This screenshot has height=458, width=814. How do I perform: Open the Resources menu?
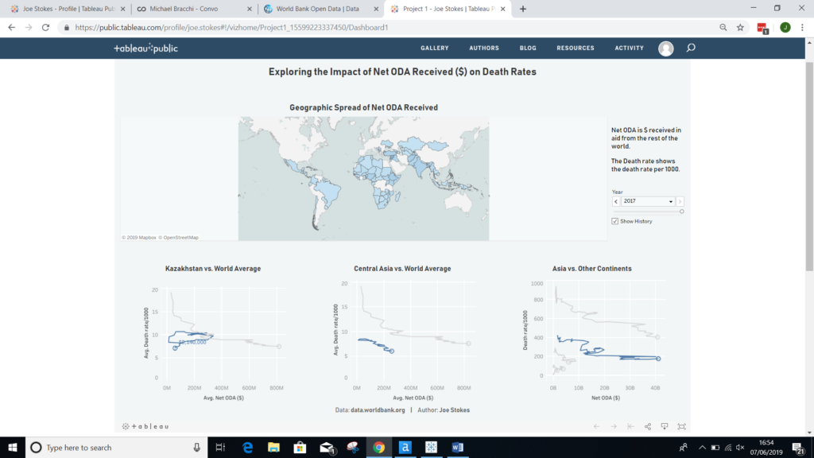(575, 48)
